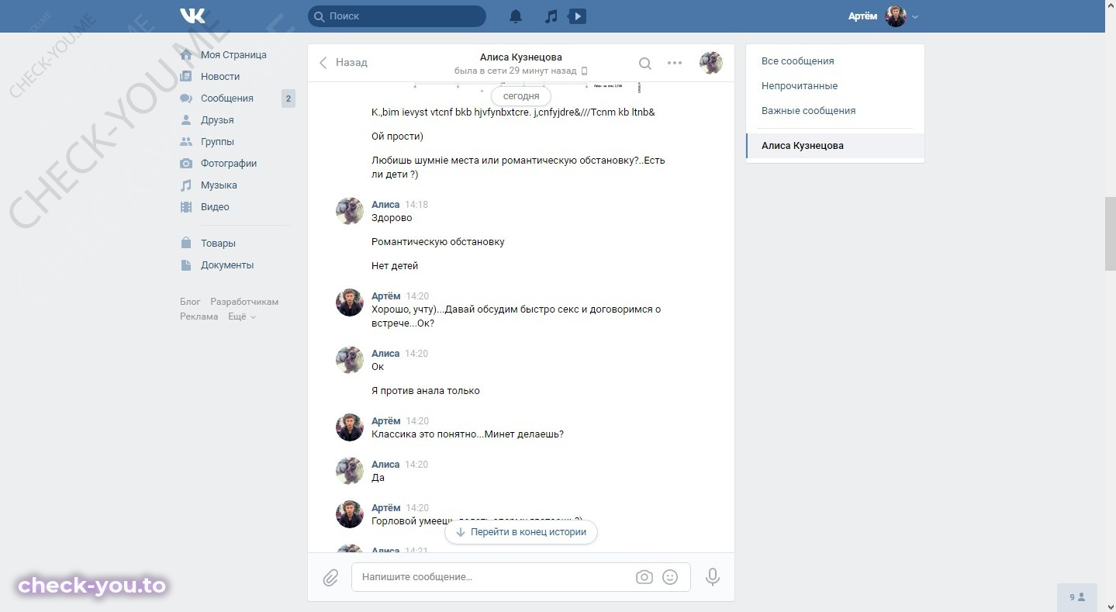Open the Новости section
This screenshot has height=612, width=1116.
coord(220,77)
